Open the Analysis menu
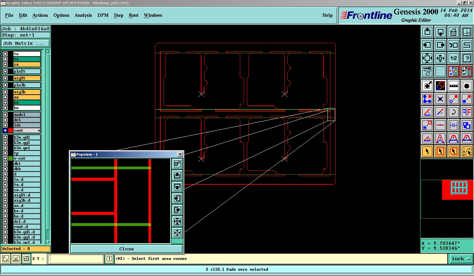Screen dimensions: 474x276 83,15
